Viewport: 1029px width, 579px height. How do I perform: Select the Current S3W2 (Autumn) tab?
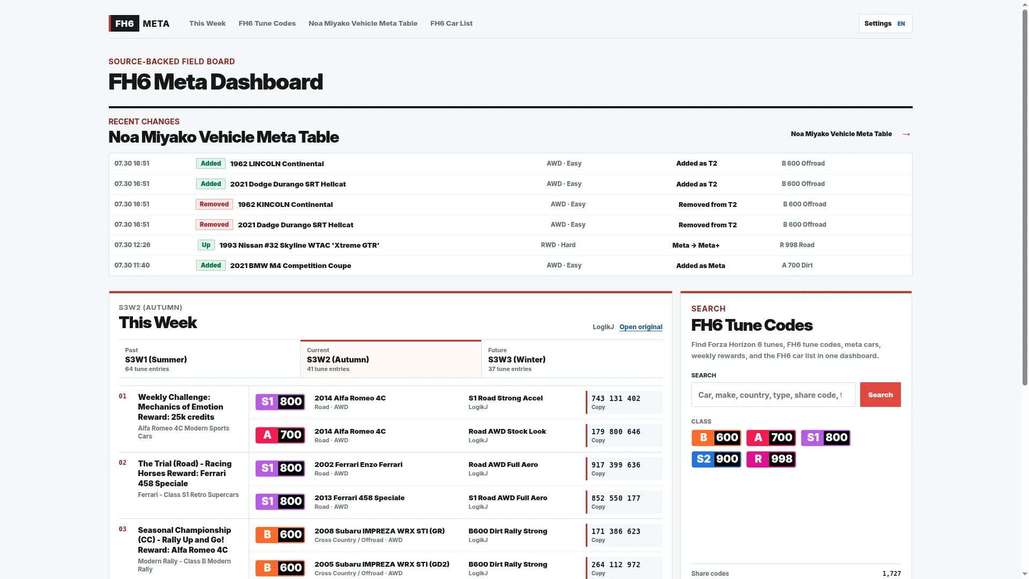coord(391,359)
